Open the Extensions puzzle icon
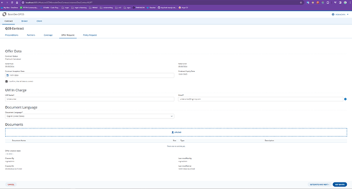352x189 pixels. tap(328, 3)
